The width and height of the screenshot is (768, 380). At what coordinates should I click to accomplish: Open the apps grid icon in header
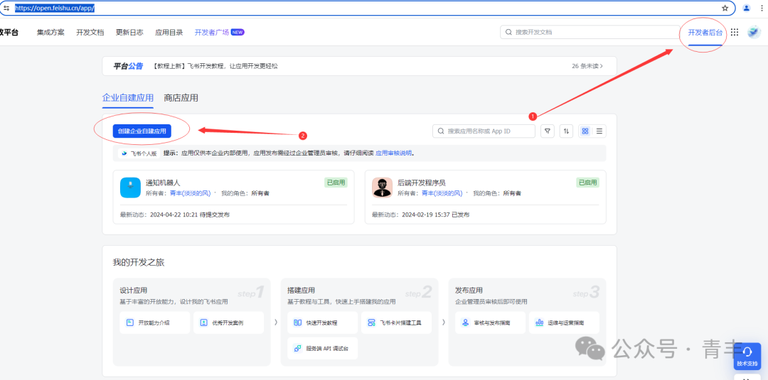(x=734, y=32)
